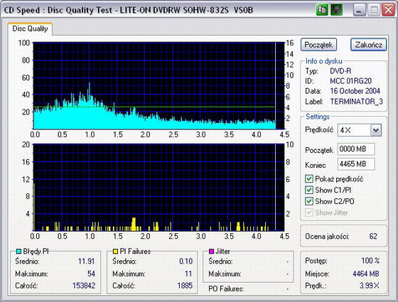Click the Zakończ button
Image resolution: width=398 pixels, height=302 pixels.
coord(369,45)
